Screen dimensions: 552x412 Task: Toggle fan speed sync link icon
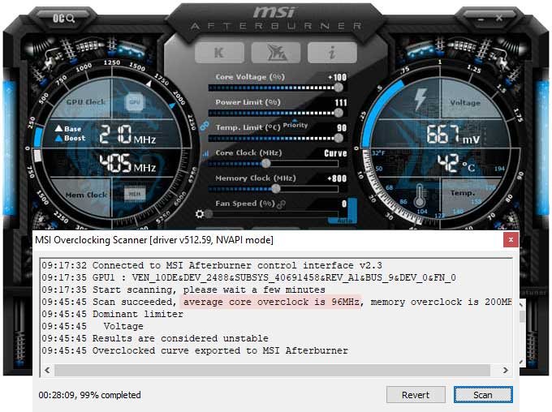click(281, 204)
